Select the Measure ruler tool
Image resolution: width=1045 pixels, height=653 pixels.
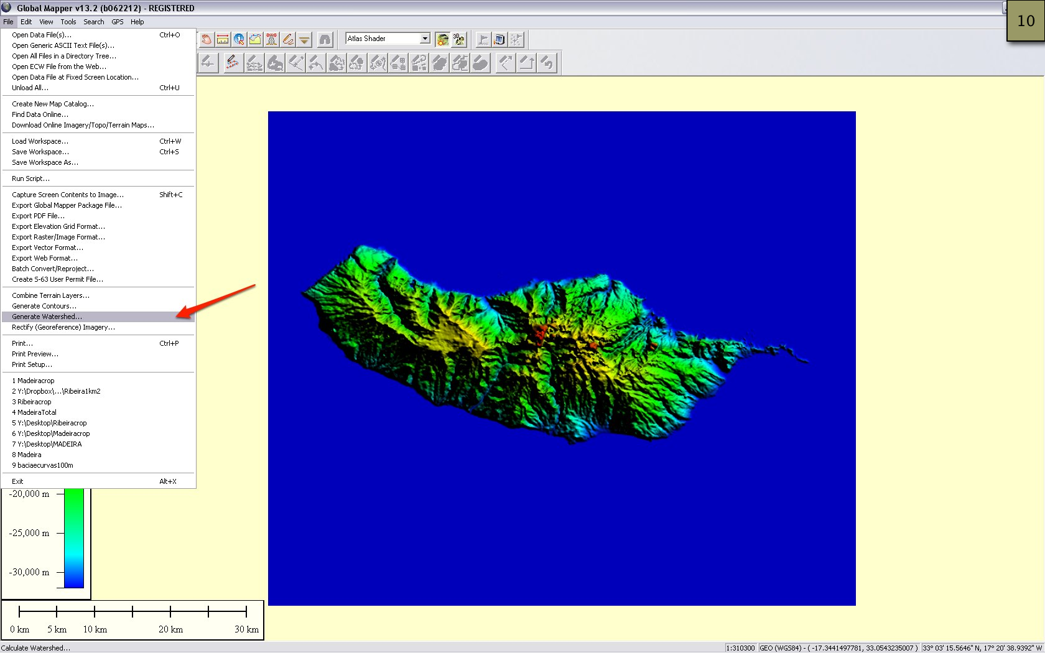(x=222, y=39)
